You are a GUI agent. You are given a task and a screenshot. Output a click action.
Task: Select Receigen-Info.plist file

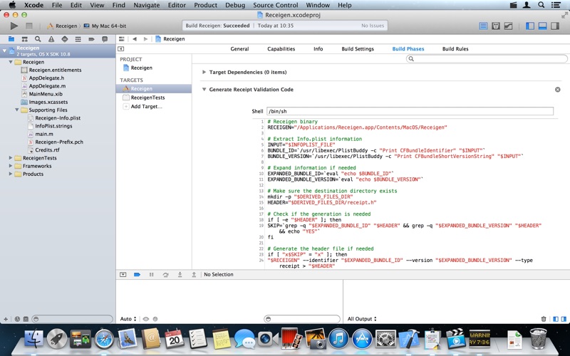coord(58,118)
